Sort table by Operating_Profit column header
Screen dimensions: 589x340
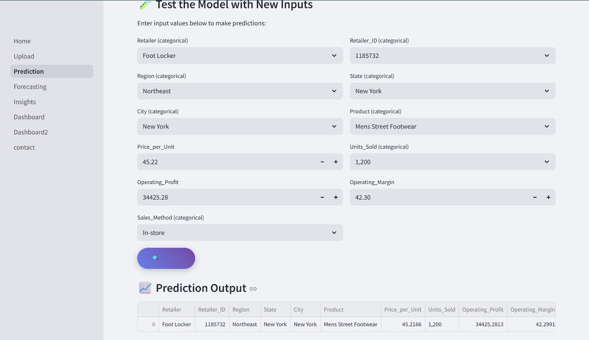pos(483,310)
